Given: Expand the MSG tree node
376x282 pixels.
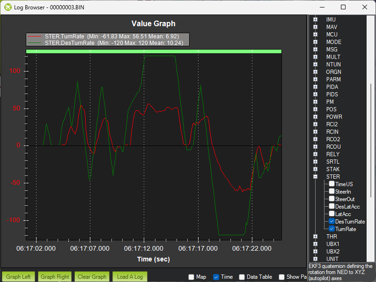Looking at the screenshot, I should point(315,50).
